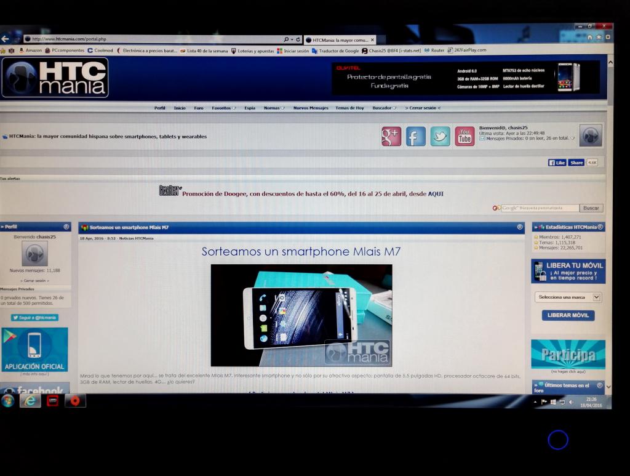Follow the AQUI link in the Doogee promotion

coord(436,194)
